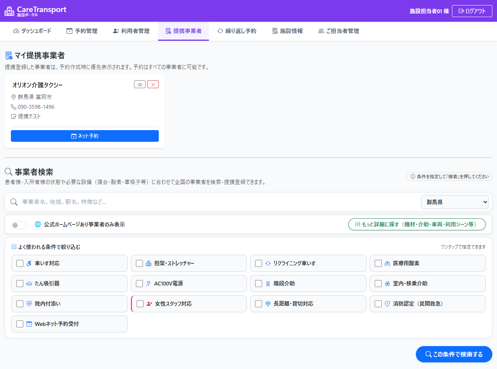Click the phone number 090-3598-1496
The height and width of the screenshot is (369, 497).
point(36,107)
